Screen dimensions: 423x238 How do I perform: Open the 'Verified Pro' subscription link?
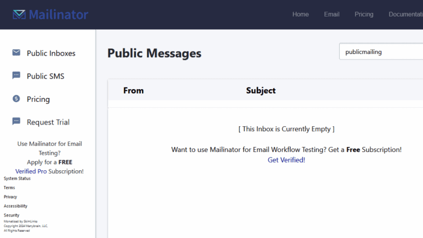click(31, 171)
